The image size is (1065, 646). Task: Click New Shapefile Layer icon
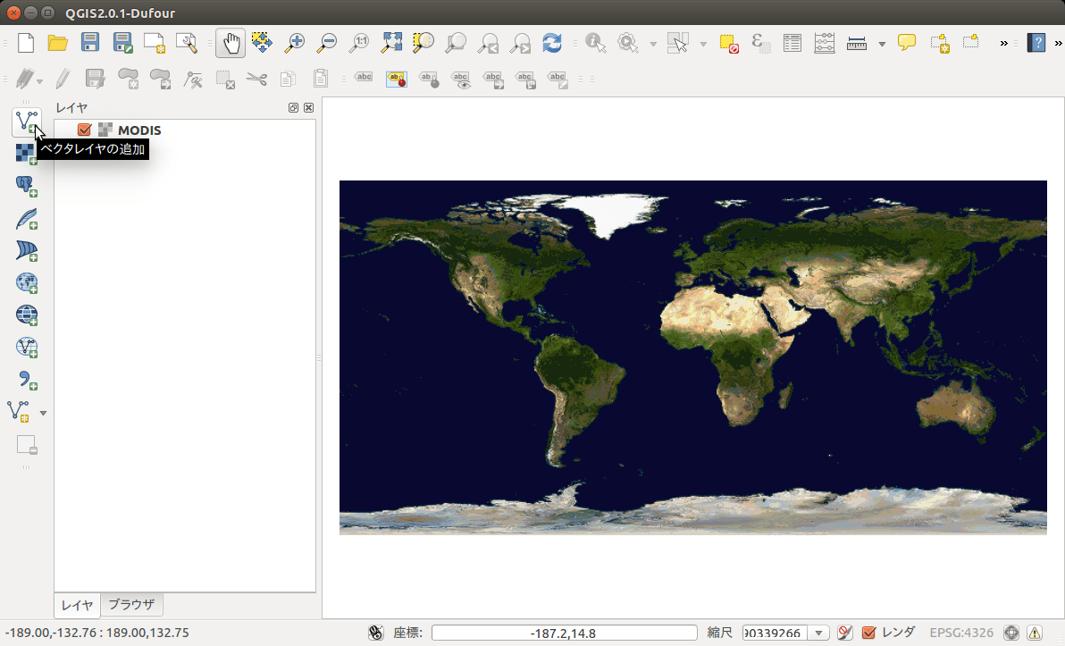pyautogui.click(x=19, y=412)
